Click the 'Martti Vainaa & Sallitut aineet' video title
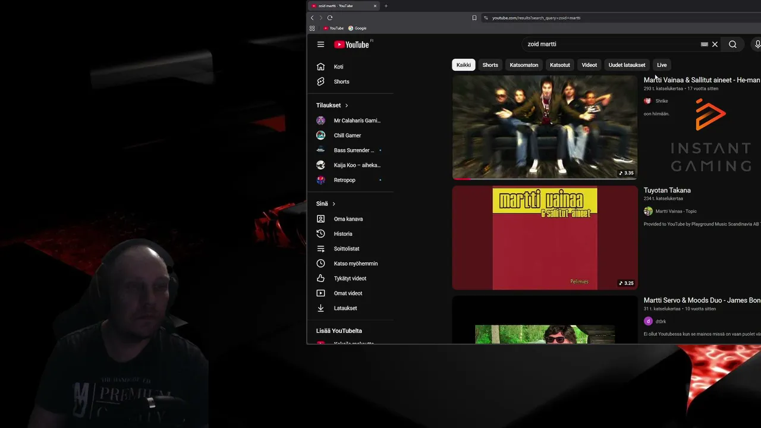 coord(702,80)
